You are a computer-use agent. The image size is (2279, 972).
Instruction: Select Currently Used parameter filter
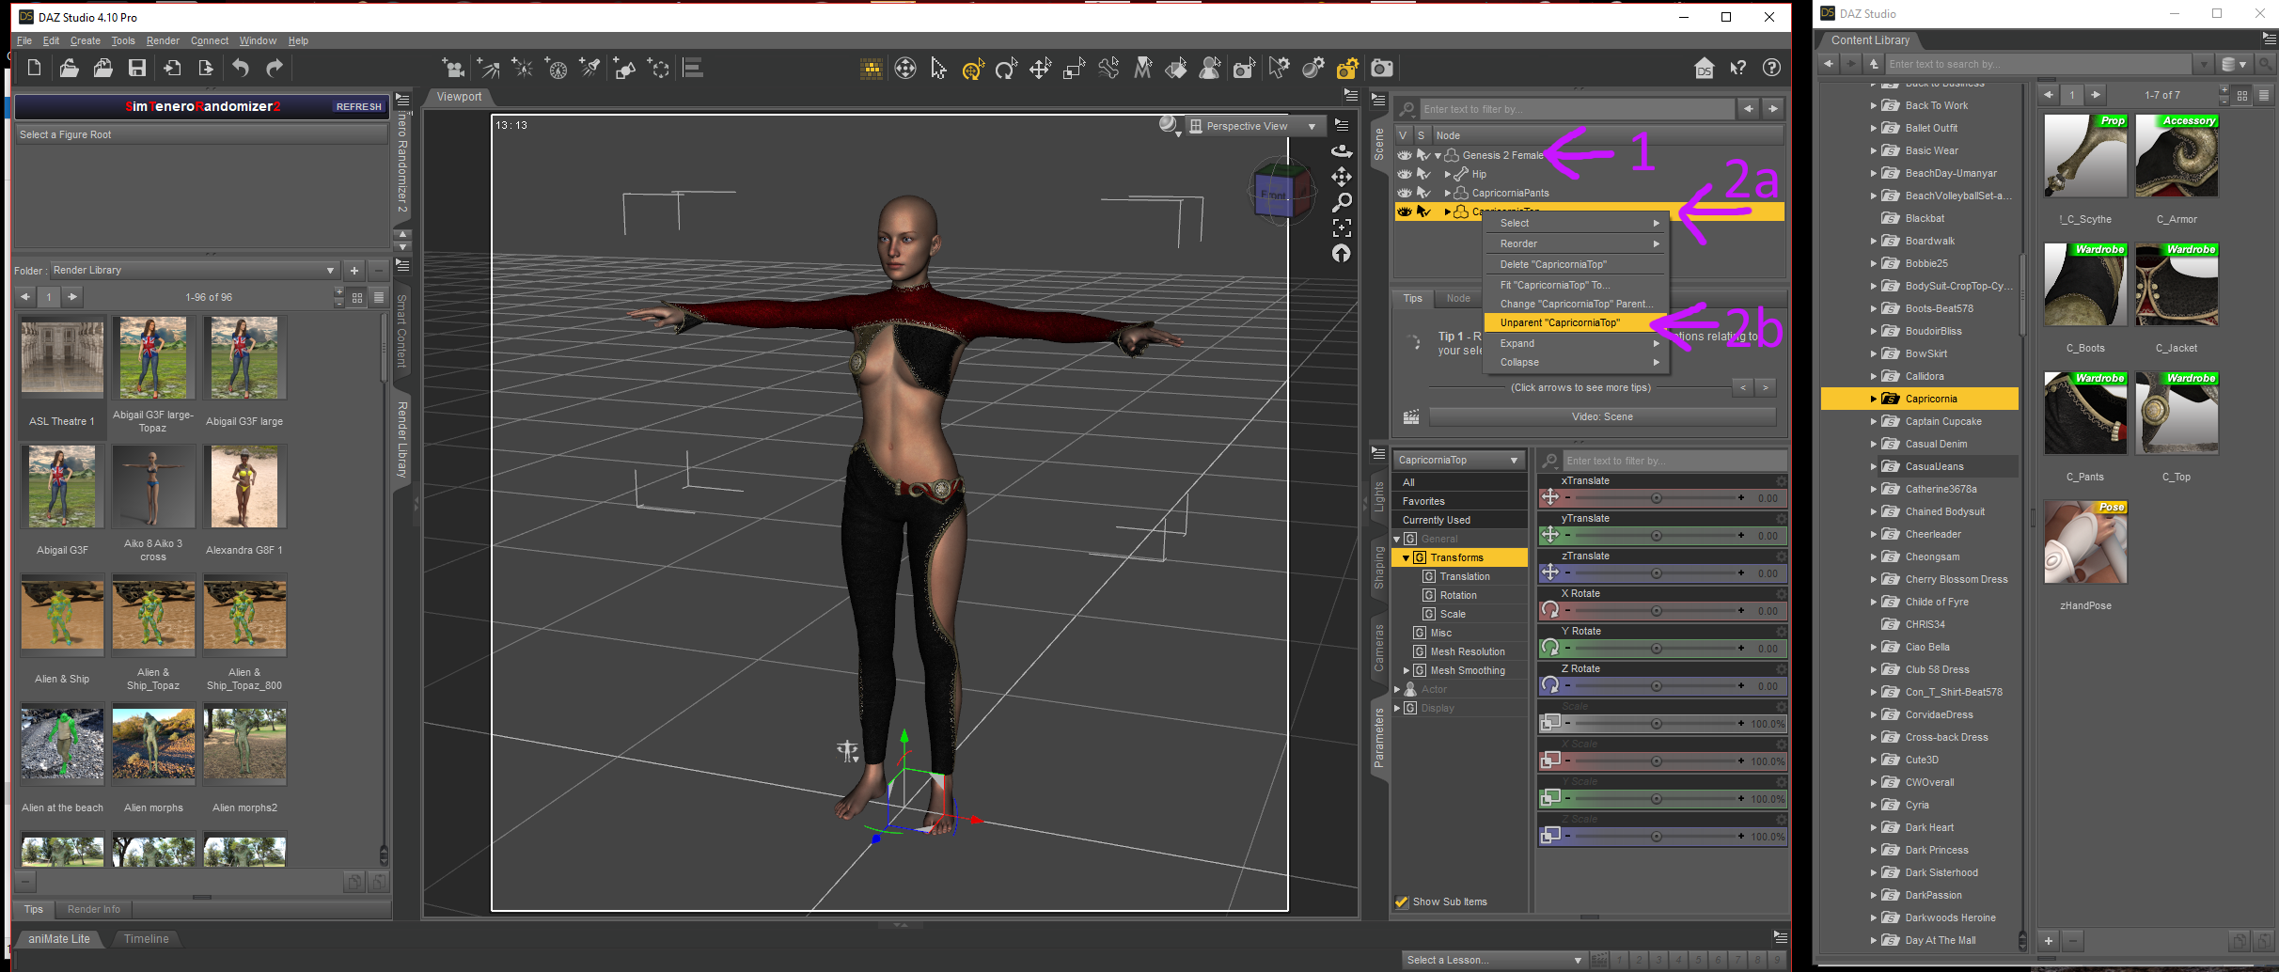pos(1459,520)
